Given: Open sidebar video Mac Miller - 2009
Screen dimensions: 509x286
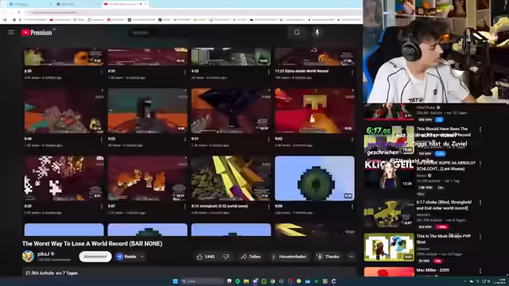Looking at the screenshot, I should [x=433, y=270].
